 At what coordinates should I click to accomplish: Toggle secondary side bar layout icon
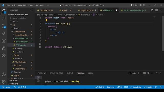pyautogui.click(x=140, y=5)
